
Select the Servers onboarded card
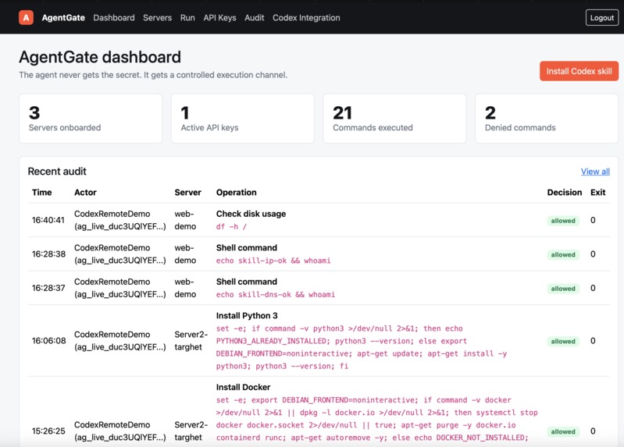click(x=91, y=119)
